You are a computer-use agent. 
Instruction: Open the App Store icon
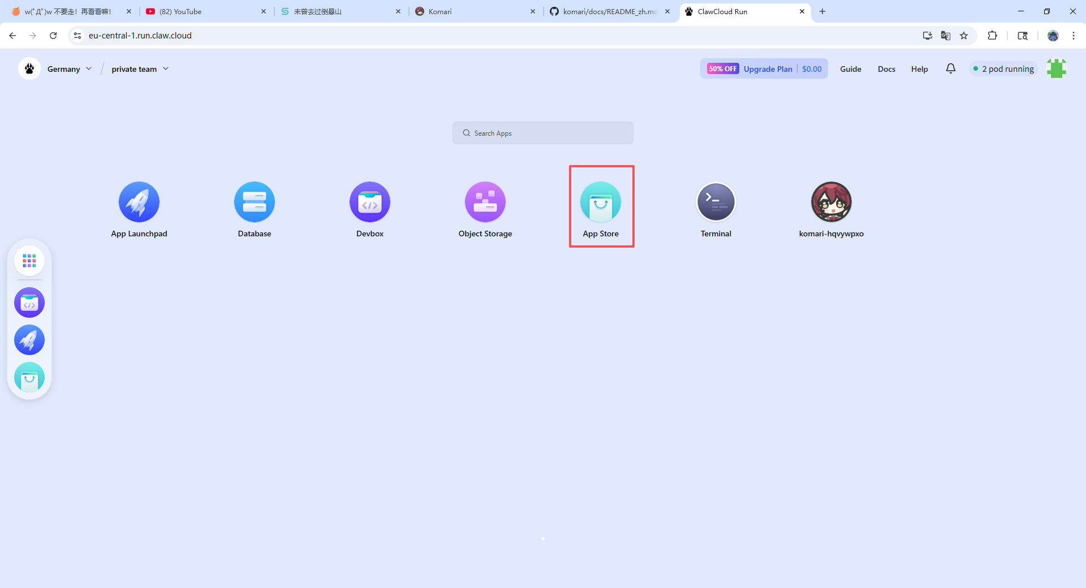(601, 202)
